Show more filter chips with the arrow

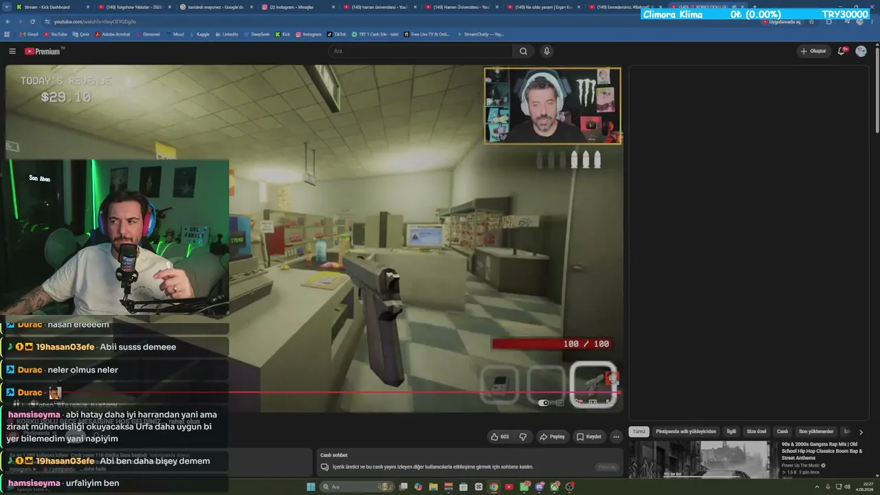[x=861, y=432]
